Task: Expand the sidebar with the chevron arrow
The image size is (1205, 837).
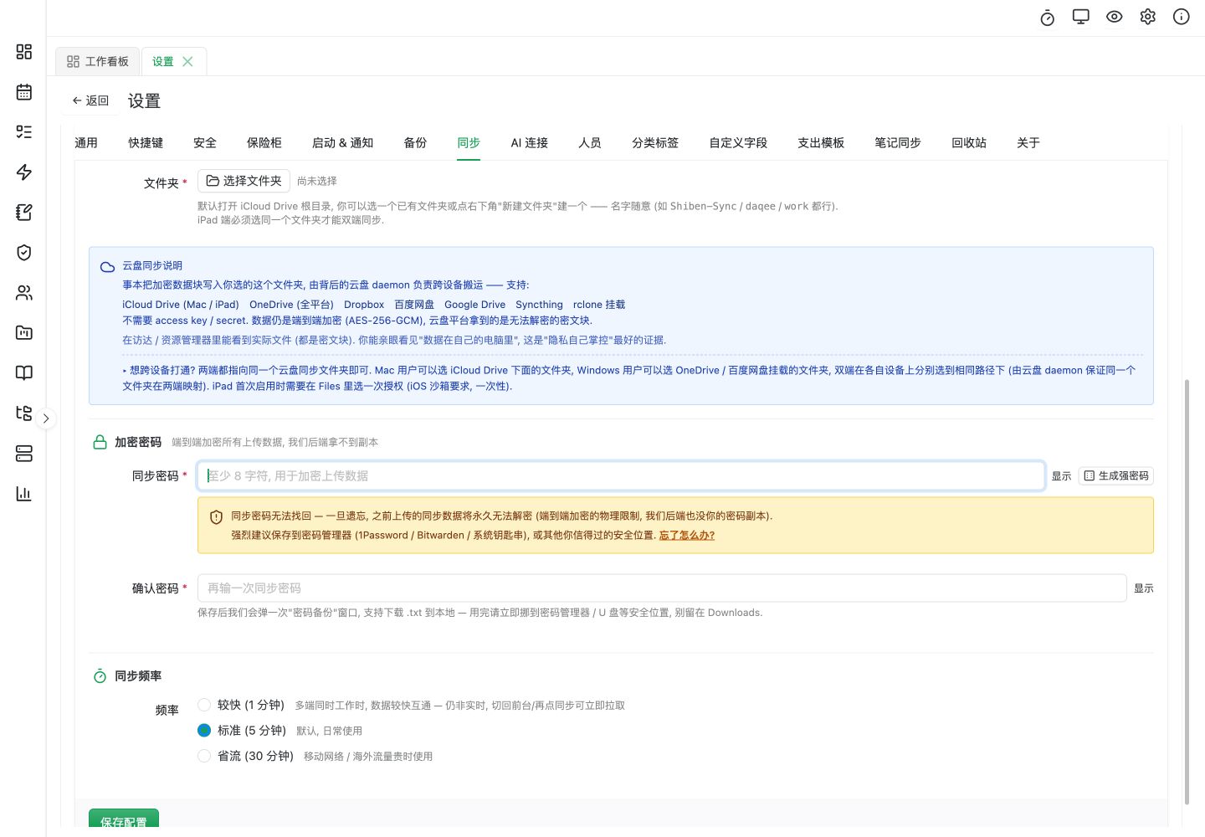Action: (x=46, y=418)
